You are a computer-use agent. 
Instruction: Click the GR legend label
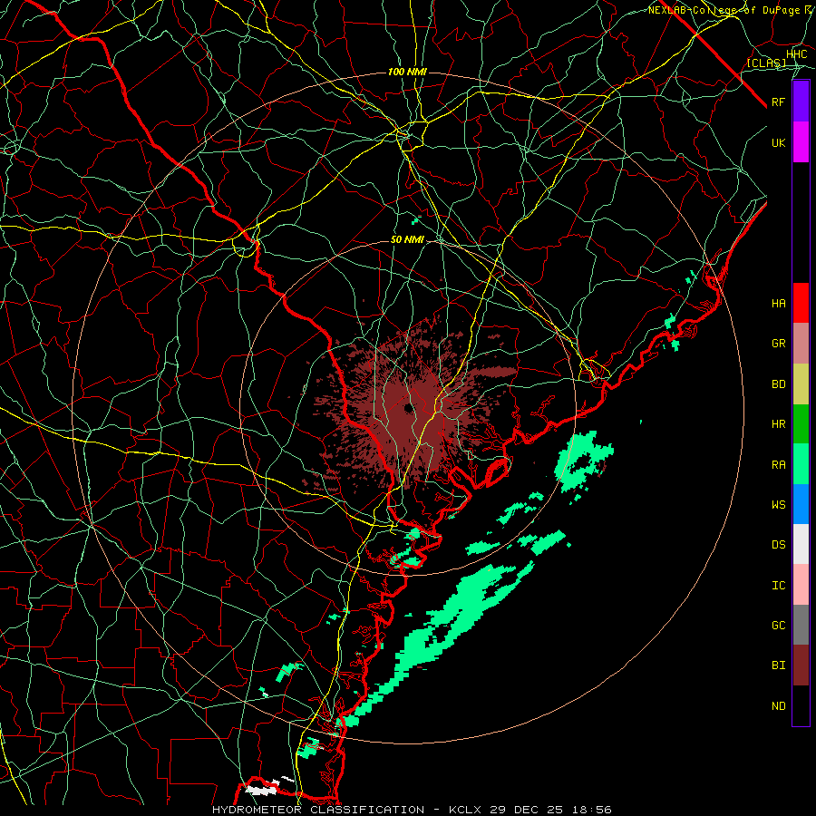[779, 344]
